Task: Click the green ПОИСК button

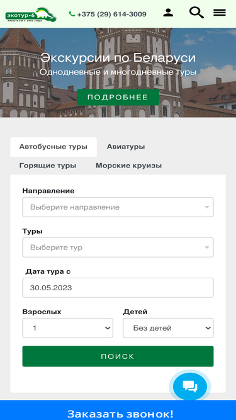Action: click(118, 356)
